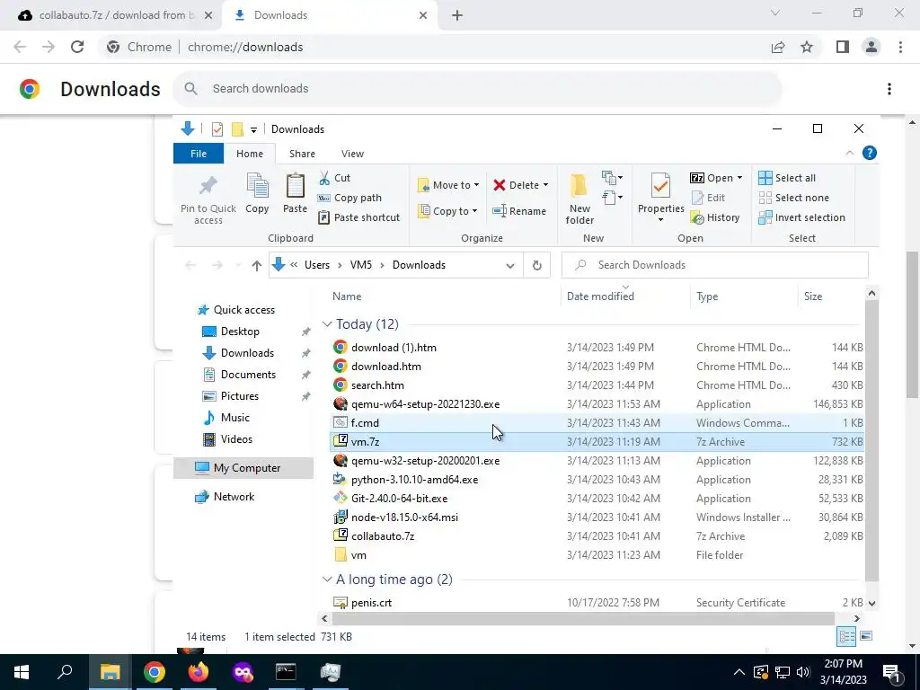Click Paste shortcut in Clipboard group
This screenshot has width=920, height=690.
(x=358, y=217)
